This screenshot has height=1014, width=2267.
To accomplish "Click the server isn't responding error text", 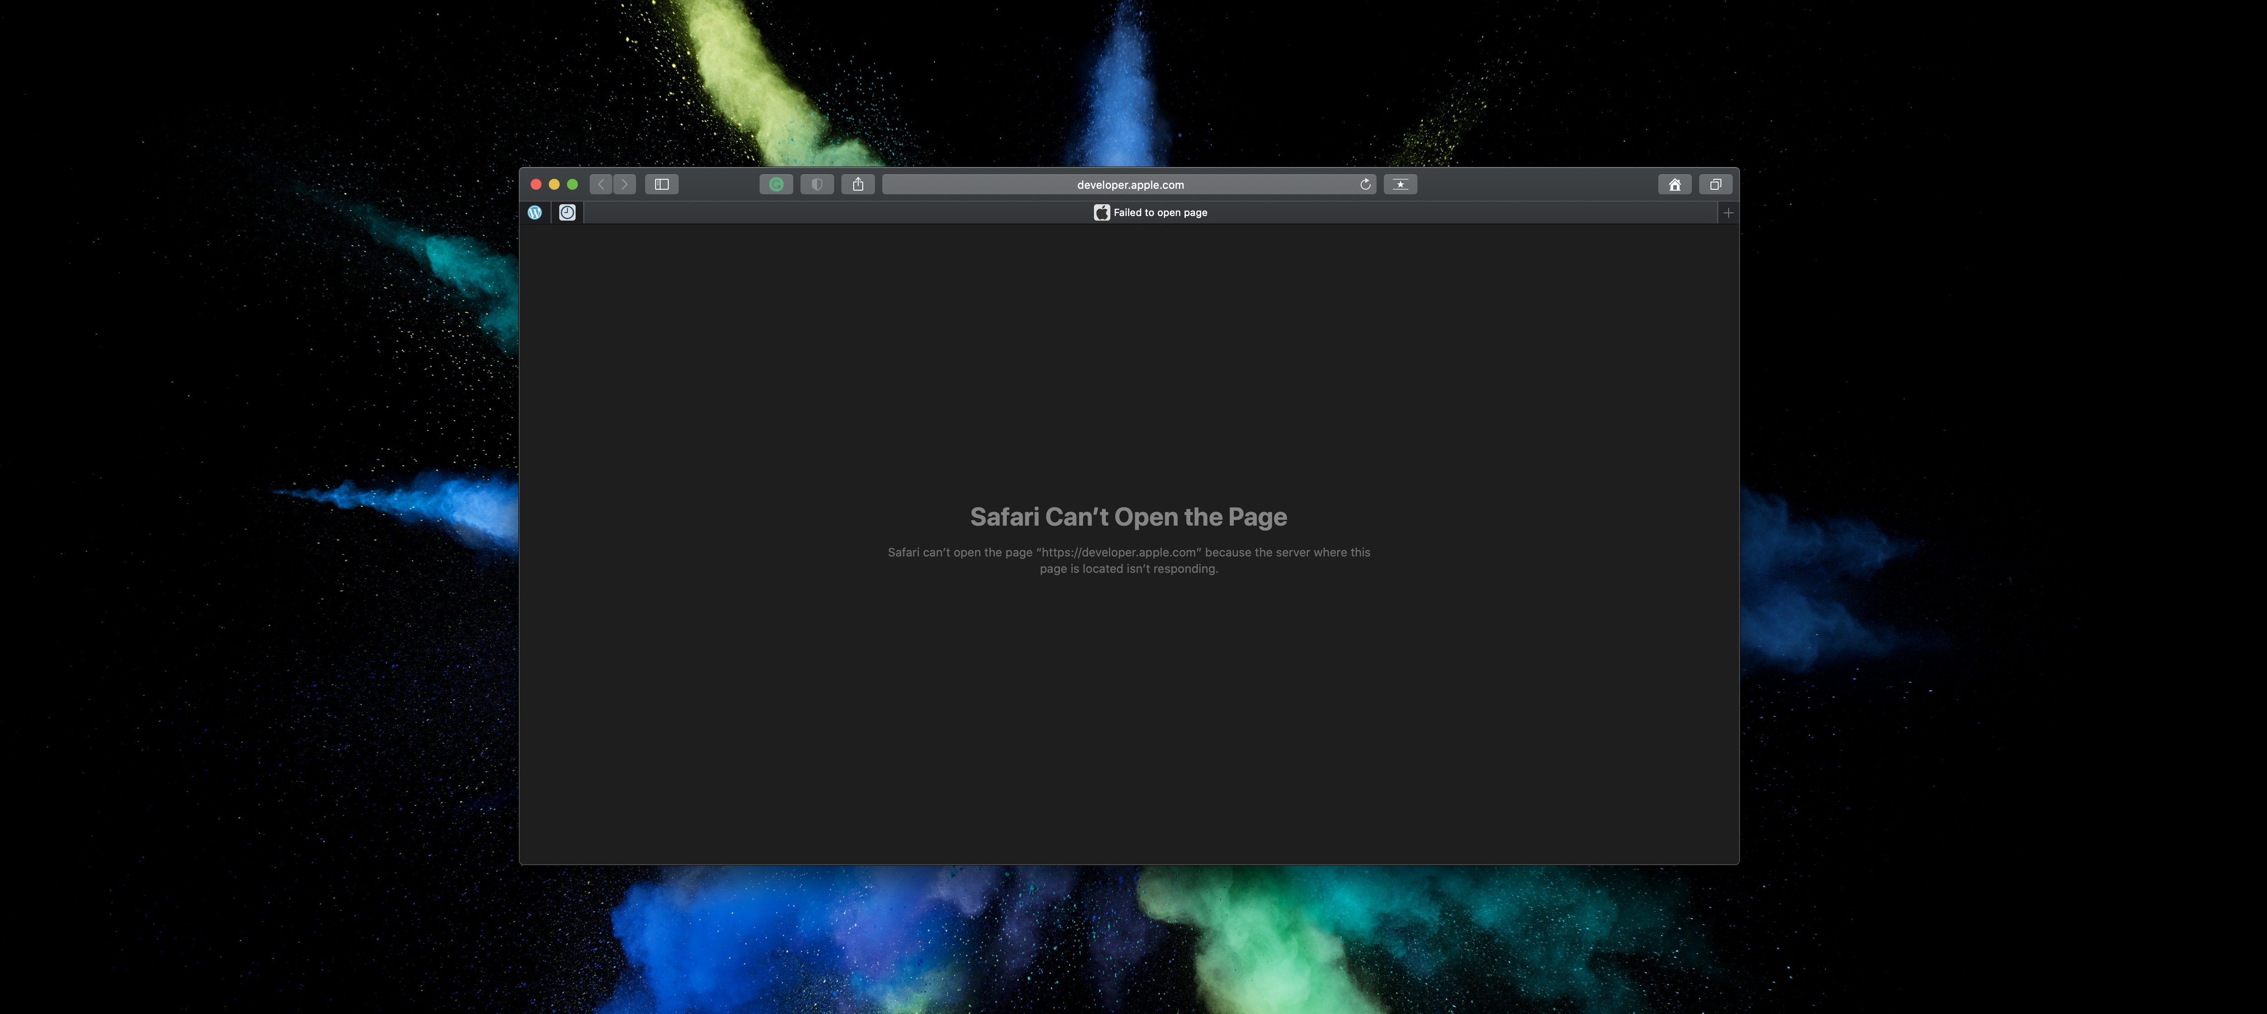I will [1128, 560].
